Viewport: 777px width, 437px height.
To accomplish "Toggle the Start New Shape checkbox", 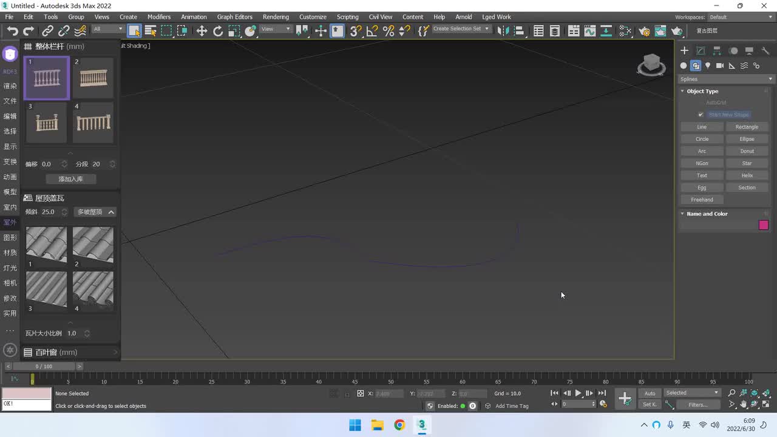I will point(701,115).
